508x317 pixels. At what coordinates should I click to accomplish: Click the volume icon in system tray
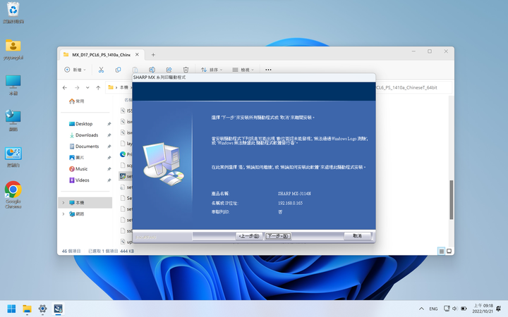(x=454, y=309)
